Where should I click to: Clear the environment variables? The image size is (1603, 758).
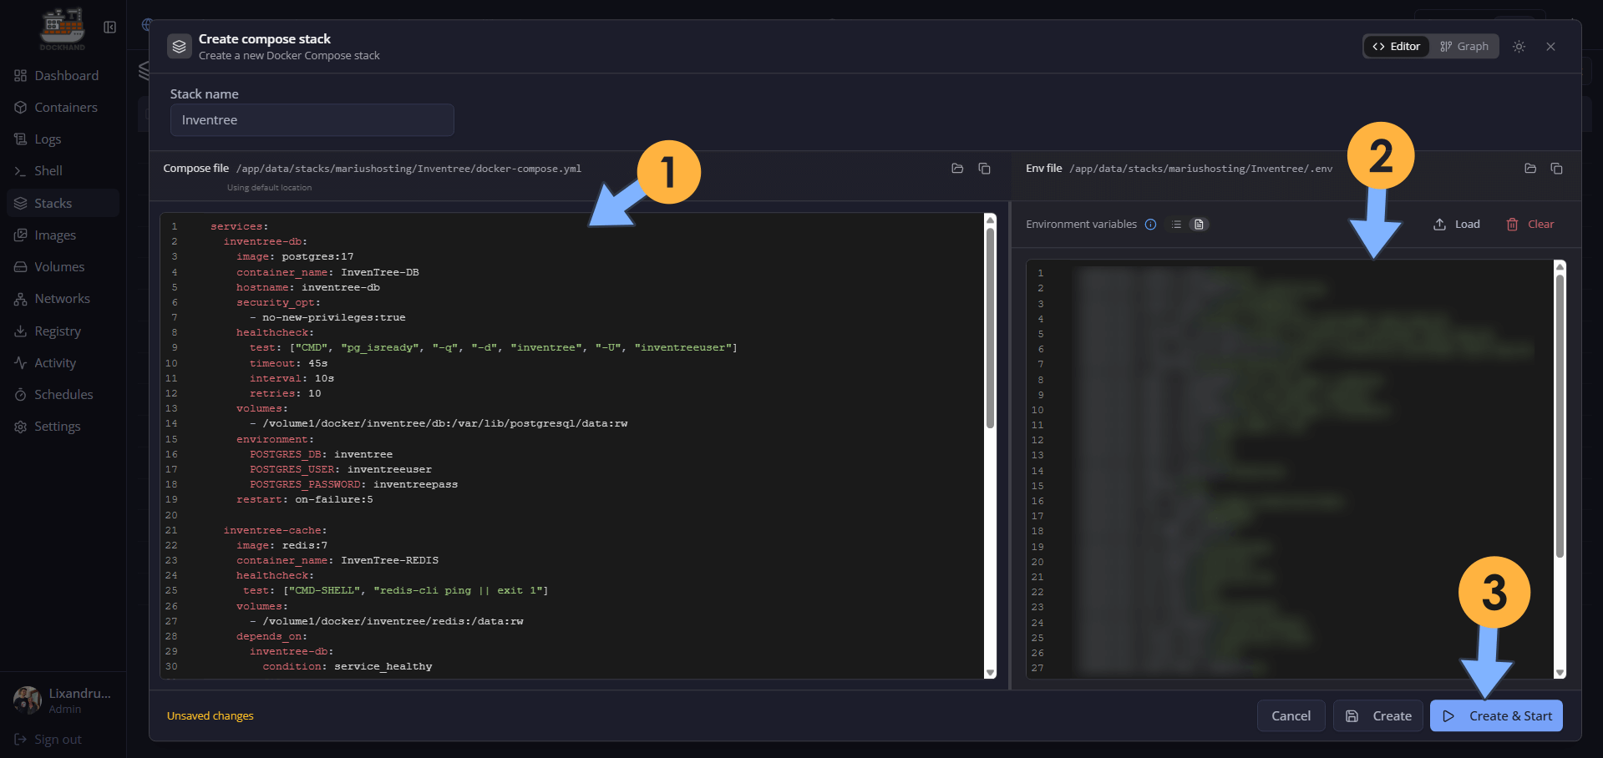tap(1529, 225)
